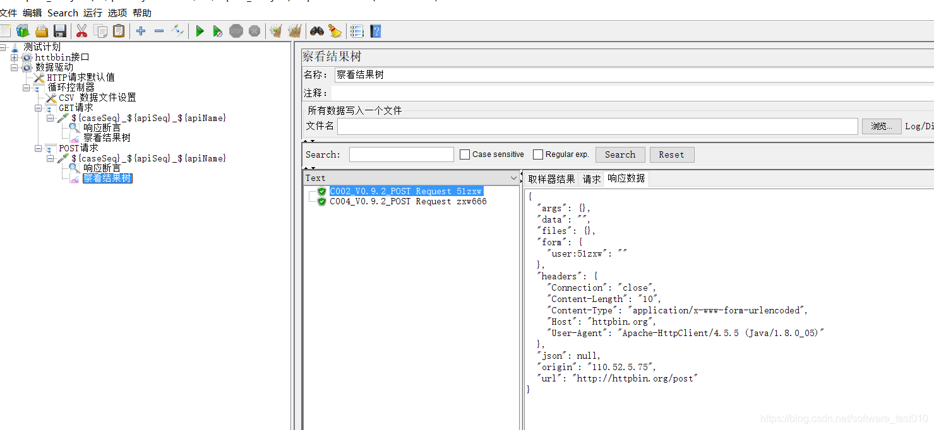Toggle the Regular exp. checkbox
Screen dimensions: 934x430
click(x=538, y=154)
